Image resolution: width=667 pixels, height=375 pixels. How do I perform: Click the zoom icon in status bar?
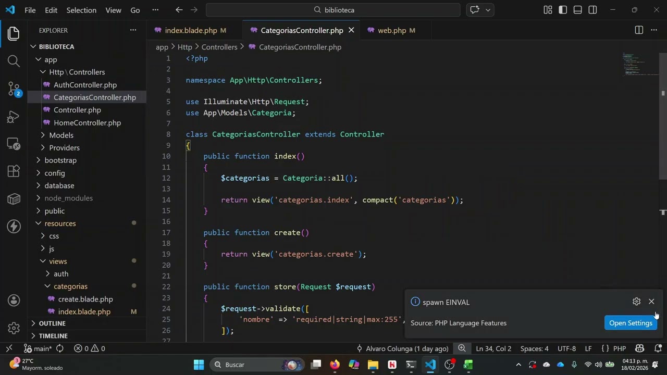462,348
